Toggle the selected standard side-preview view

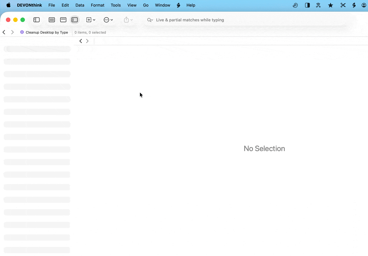point(75,20)
